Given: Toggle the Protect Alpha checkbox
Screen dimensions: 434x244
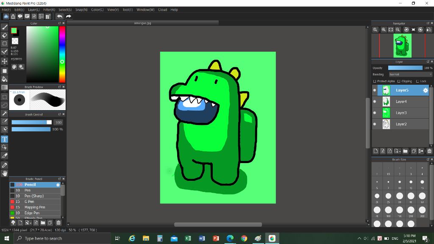Looking at the screenshot, I should coord(375,81).
